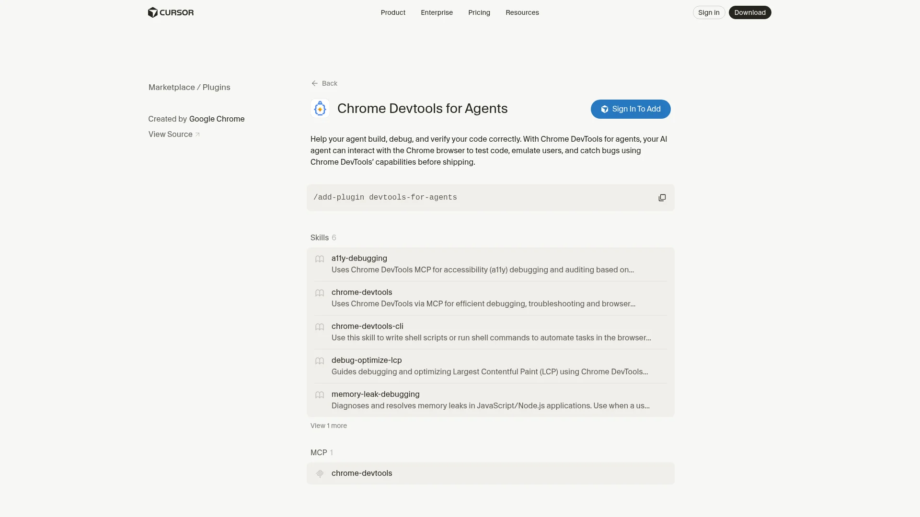Click MCP icon beside chrome-devtools server
The width and height of the screenshot is (920, 517).
[x=320, y=473]
